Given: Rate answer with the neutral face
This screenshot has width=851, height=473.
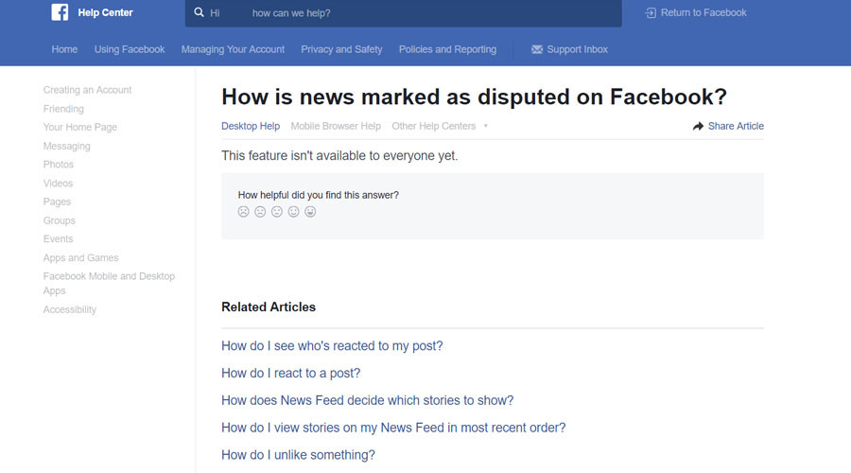Looking at the screenshot, I should click(277, 212).
